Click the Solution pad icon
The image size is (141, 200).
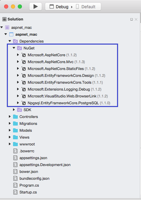click(4, 19)
